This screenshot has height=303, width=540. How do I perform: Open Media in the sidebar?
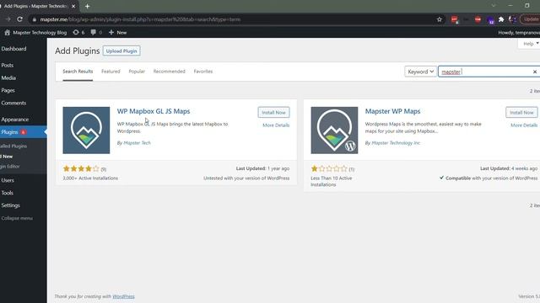[8, 77]
